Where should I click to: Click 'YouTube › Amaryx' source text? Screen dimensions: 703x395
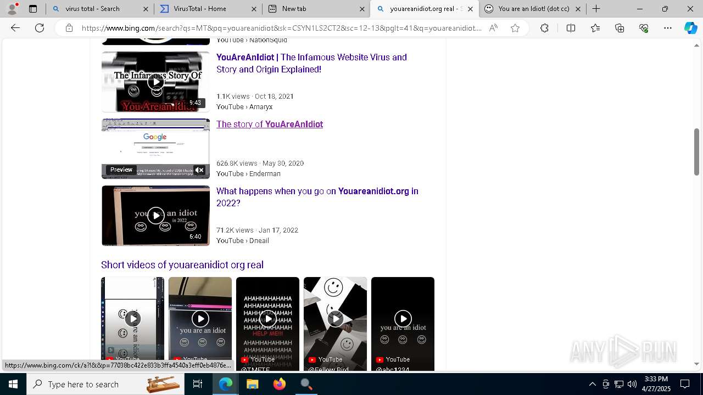(244, 107)
